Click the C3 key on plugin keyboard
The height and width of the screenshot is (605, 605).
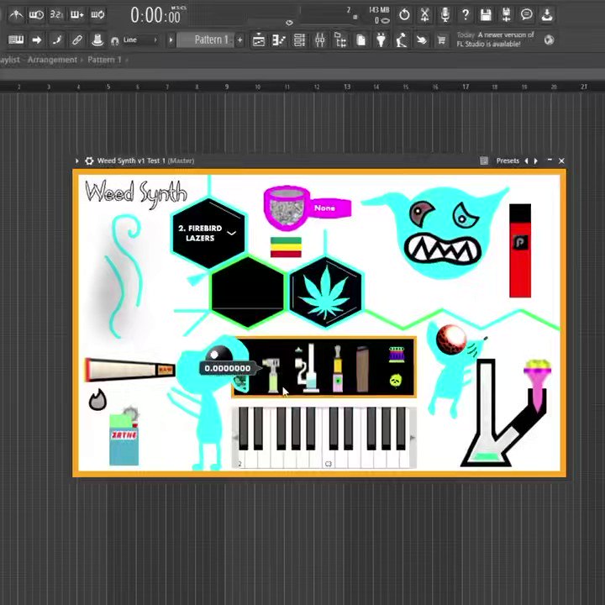click(328, 459)
